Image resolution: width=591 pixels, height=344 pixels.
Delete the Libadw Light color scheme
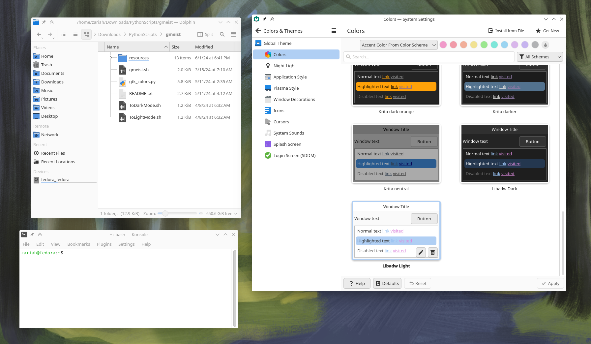pos(433,252)
